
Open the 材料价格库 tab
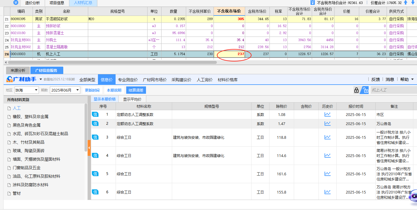pyautogui.click(x=228, y=80)
